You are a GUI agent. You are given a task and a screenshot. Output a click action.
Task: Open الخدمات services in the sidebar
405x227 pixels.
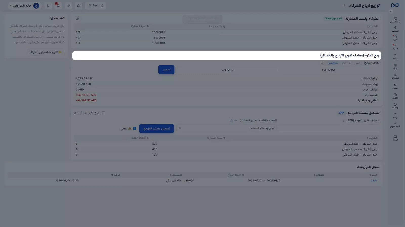tap(395, 76)
